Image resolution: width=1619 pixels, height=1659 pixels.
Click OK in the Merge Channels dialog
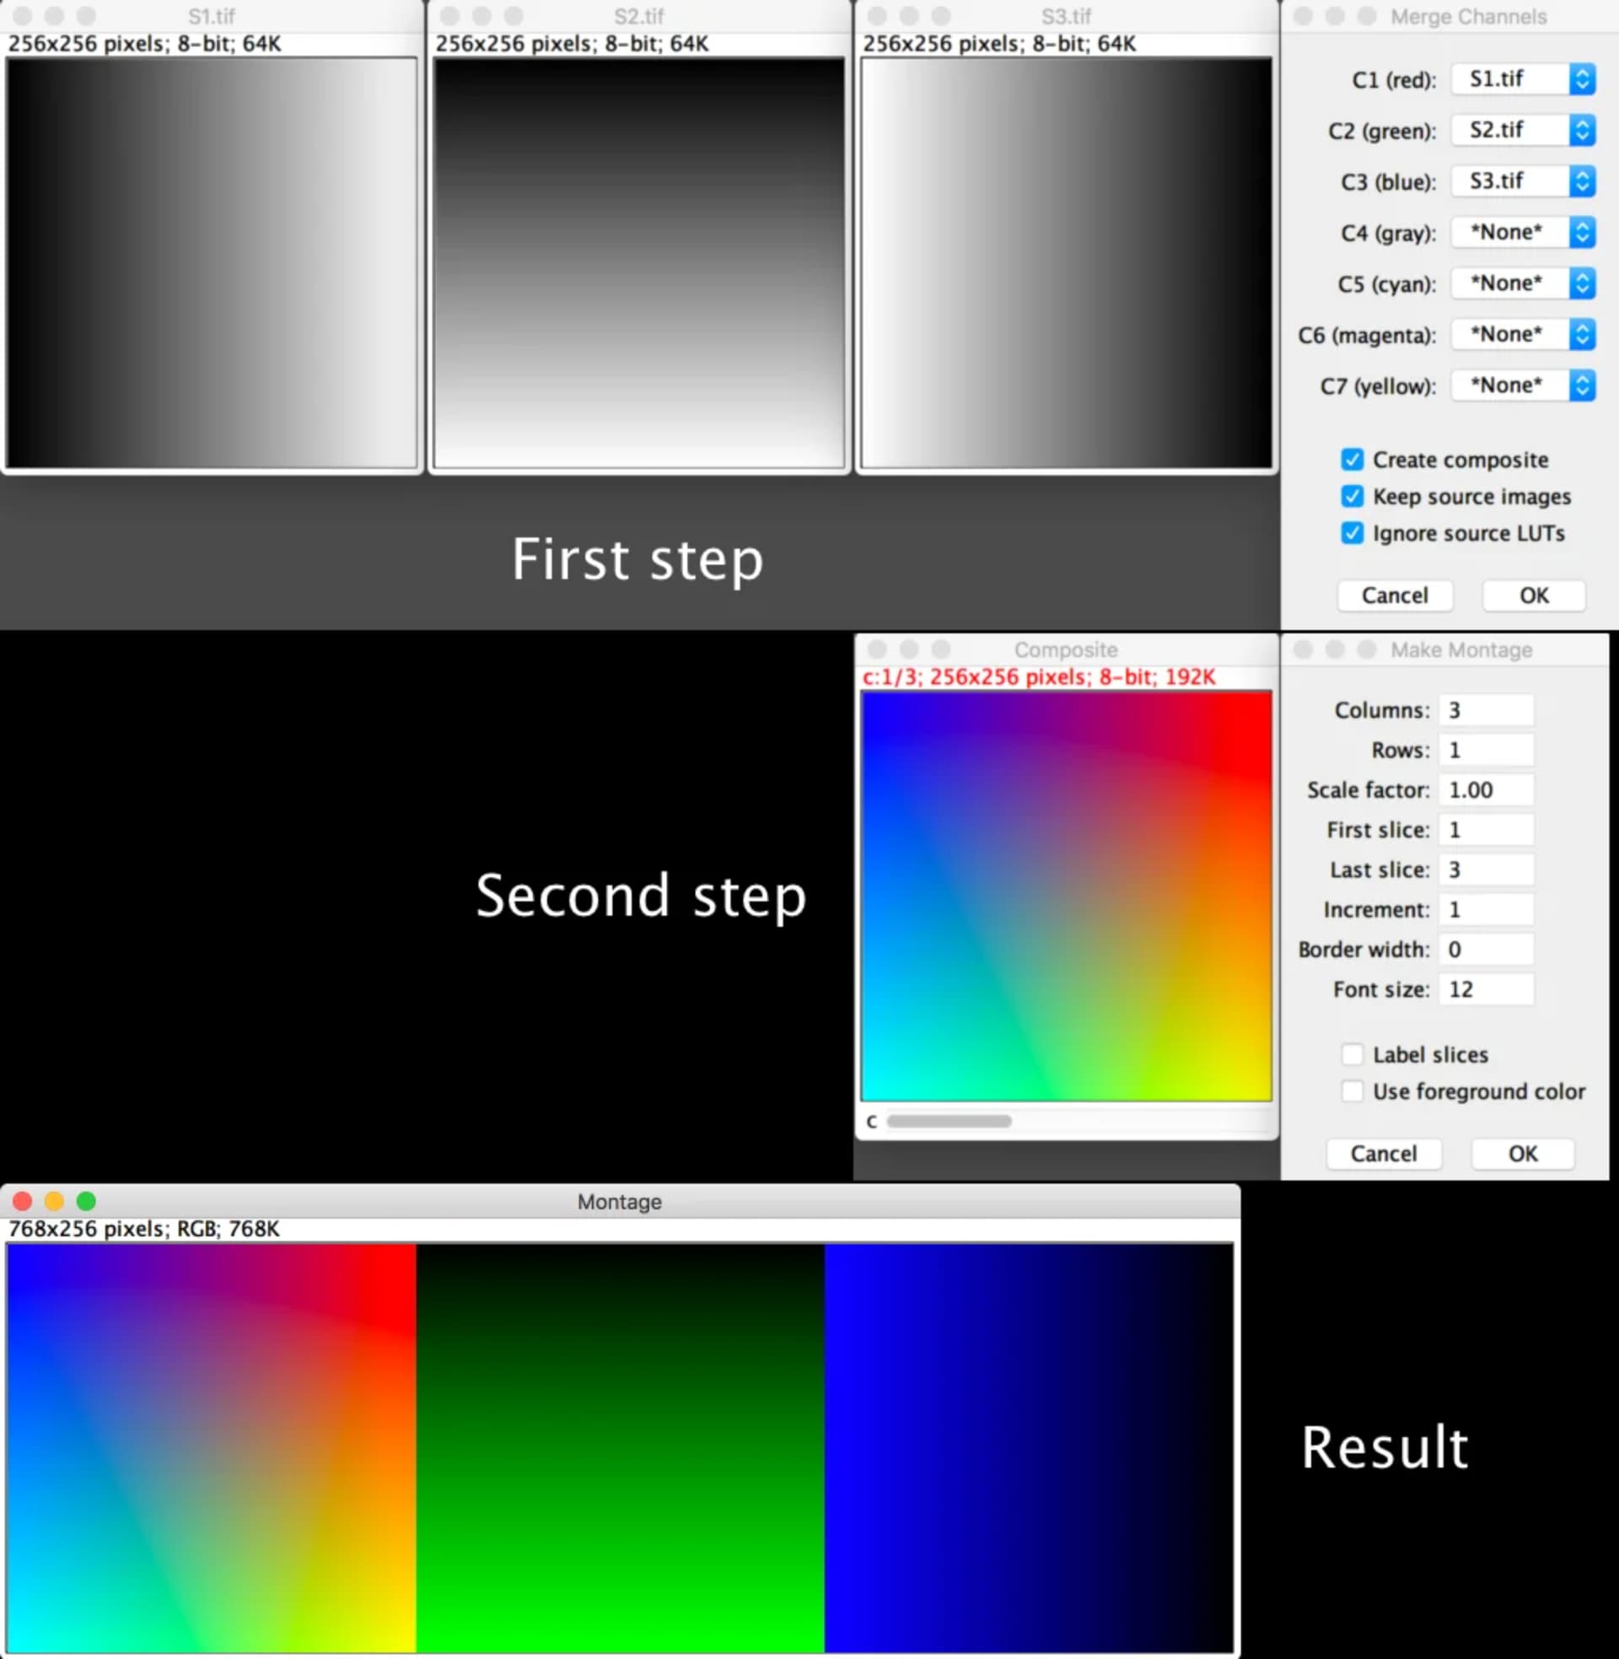[x=1532, y=595]
